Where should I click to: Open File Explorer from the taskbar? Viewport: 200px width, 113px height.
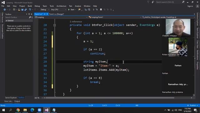[25, 110]
